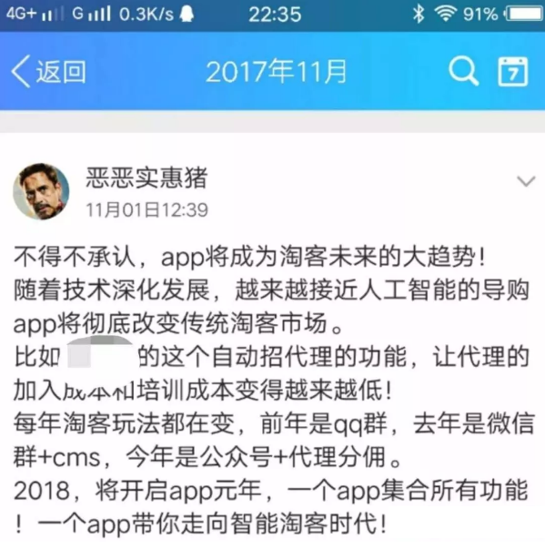Tap the username 恶恶实惠猪
Image resolution: width=545 pixels, height=549 pixels.
(146, 178)
